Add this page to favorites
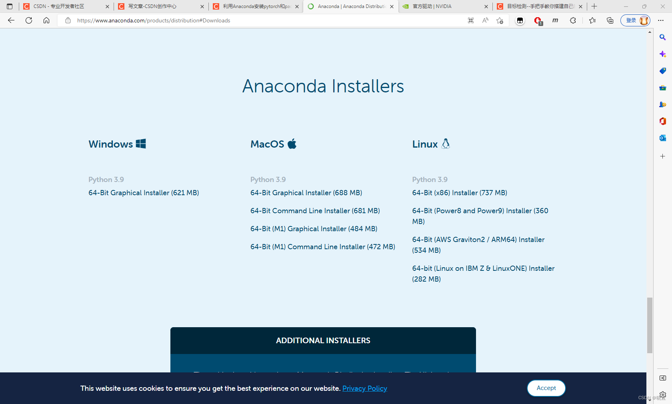The width and height of the screenshot is (672, 404). pyautogui.click(x=500, y=20)
